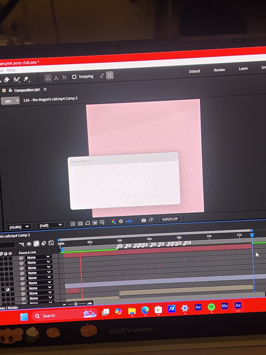266x355 pixels.
Task: Open the Composition ppc panel menu
Action: pyautogui.click(x=45, y=89)
